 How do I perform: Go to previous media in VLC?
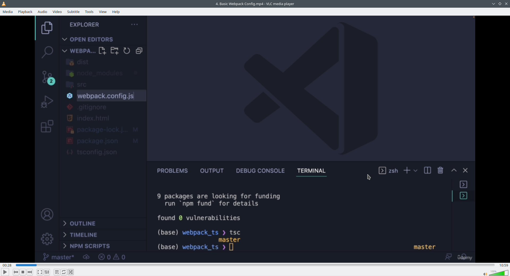pos(16,272)
